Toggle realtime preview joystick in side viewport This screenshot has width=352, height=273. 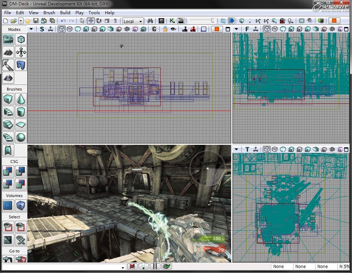coord(50,29)
